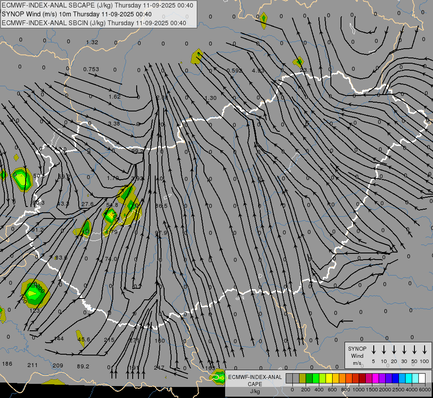Pick the bright magenta CAPE legend swatch
This screenshot has width=433, height=398.
[x=376, y=379]
